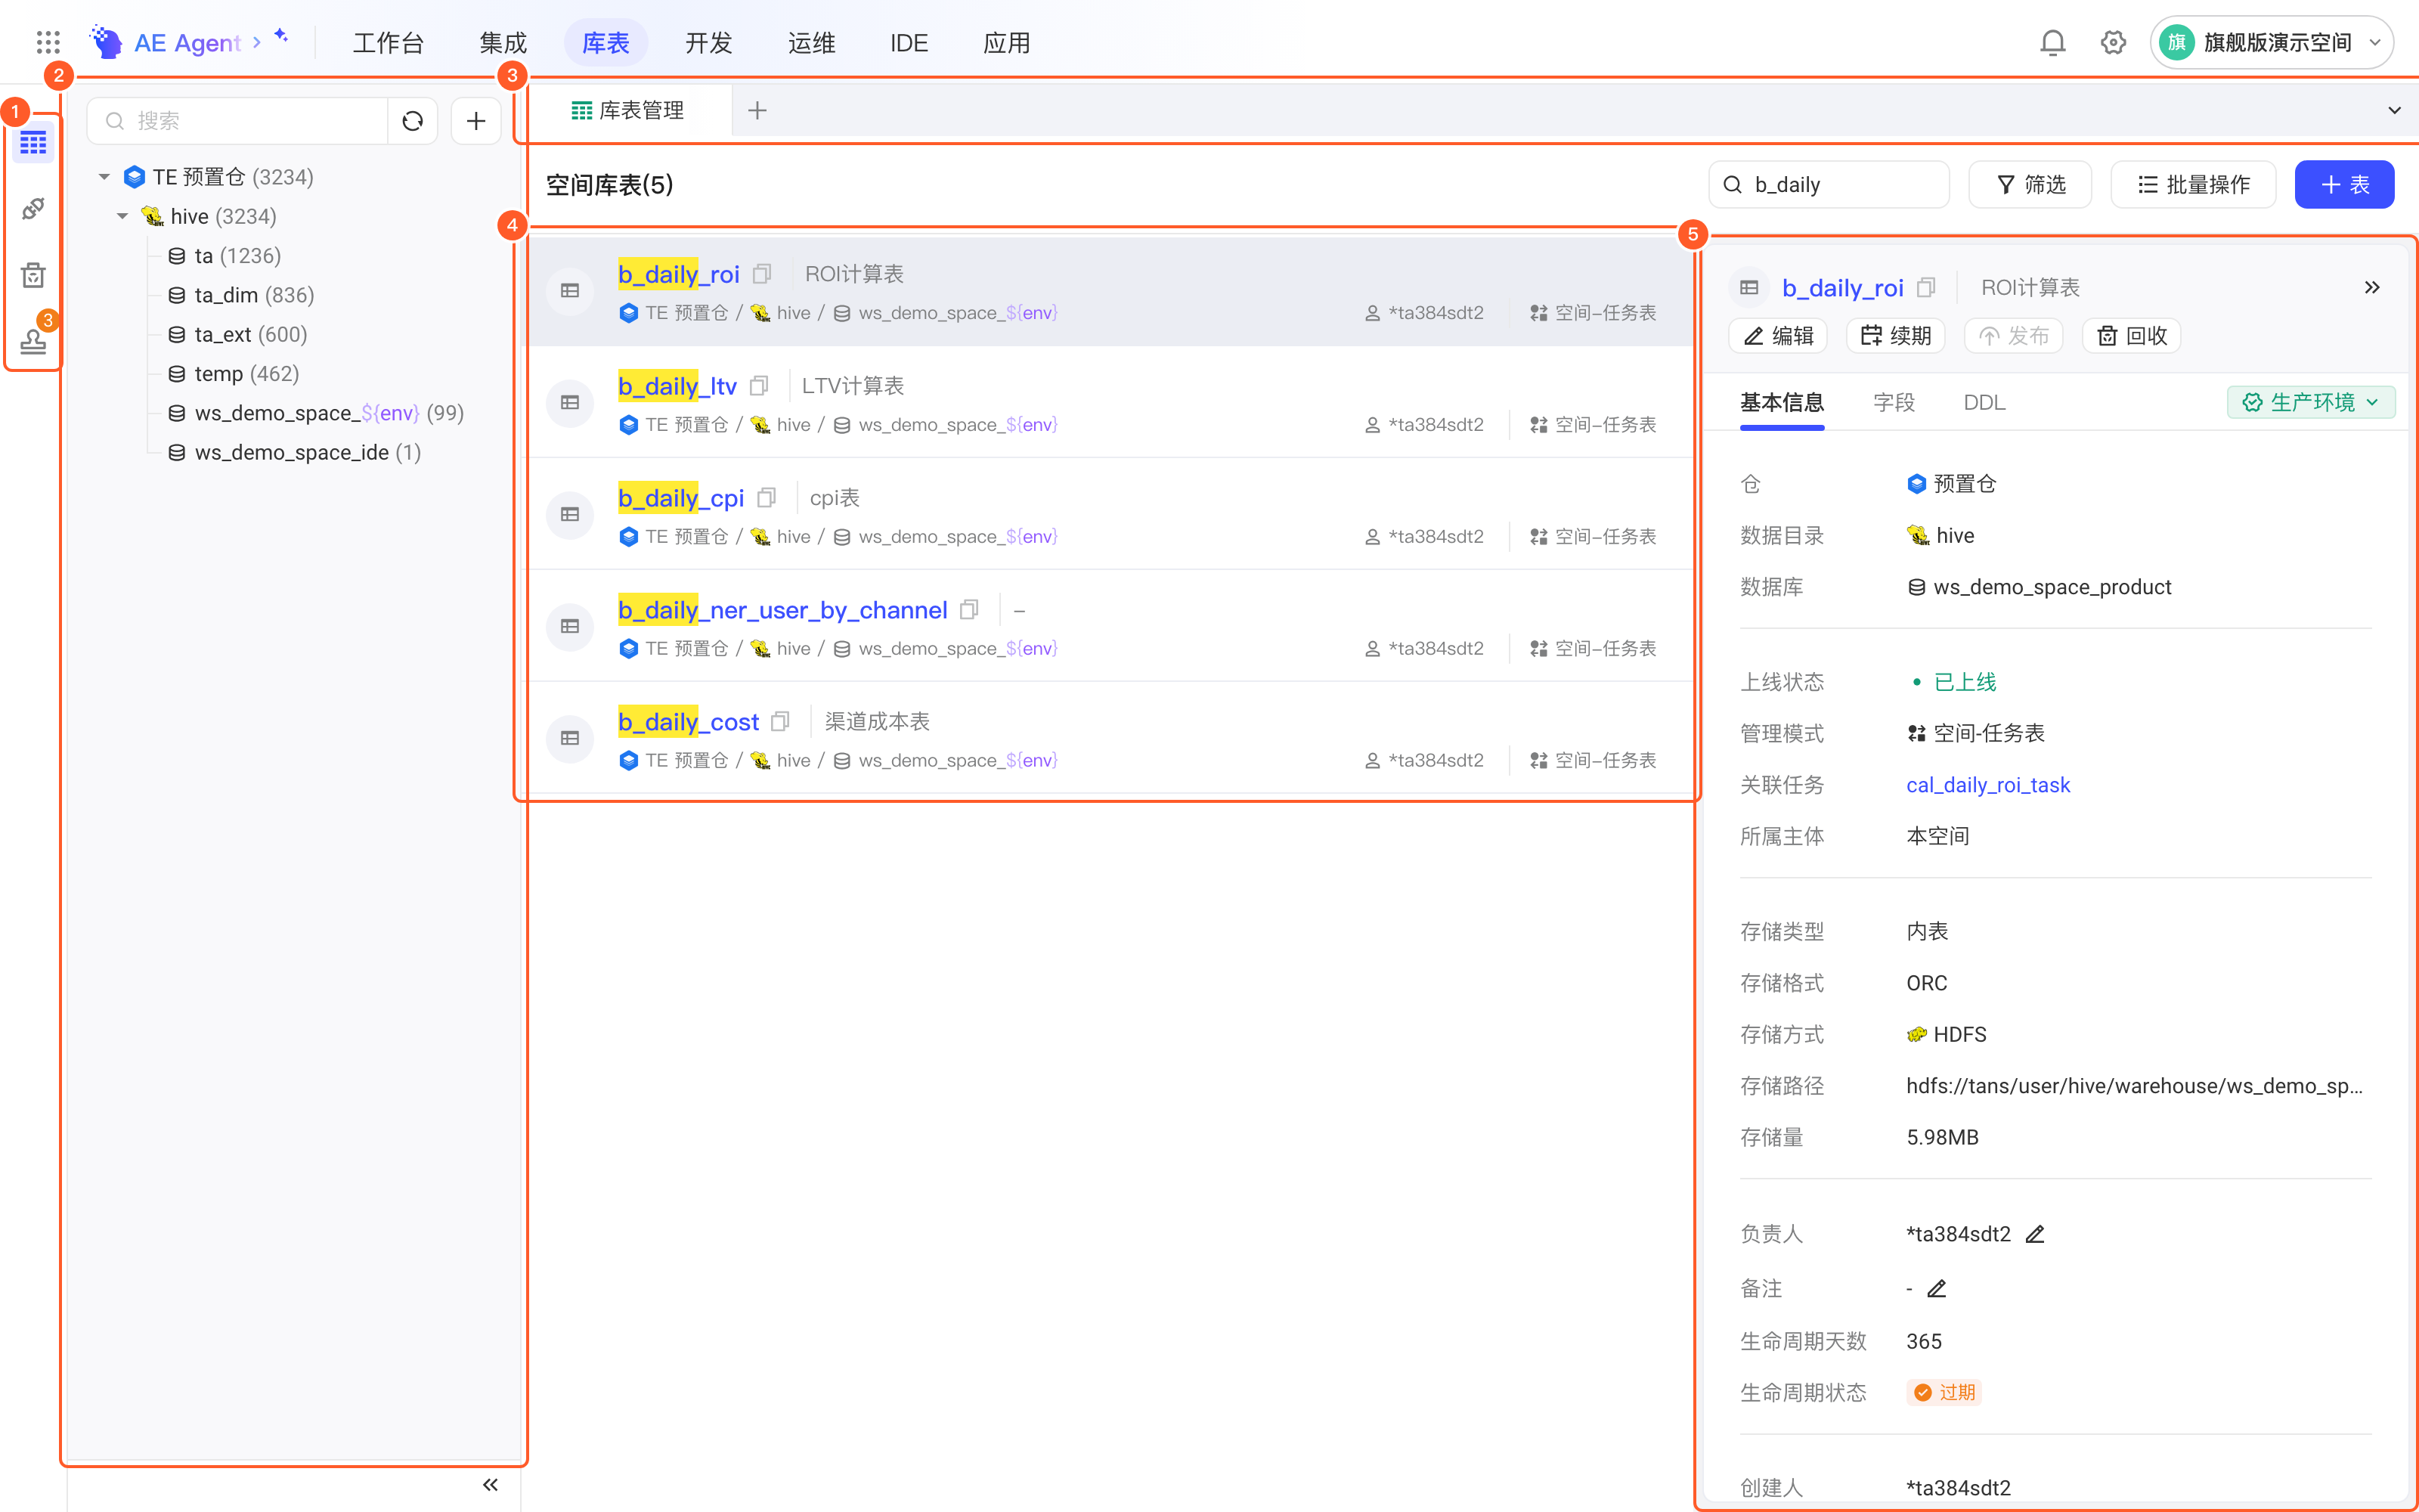Open the IDE menu
2419x1512 pixels.
[x=909, y=42]
